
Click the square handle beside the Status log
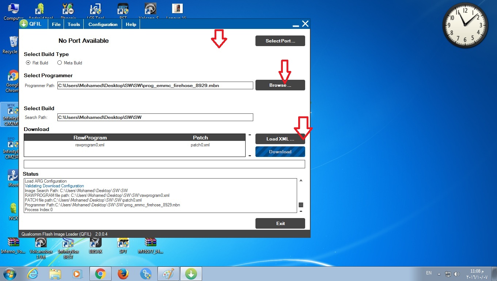(301, 205)
